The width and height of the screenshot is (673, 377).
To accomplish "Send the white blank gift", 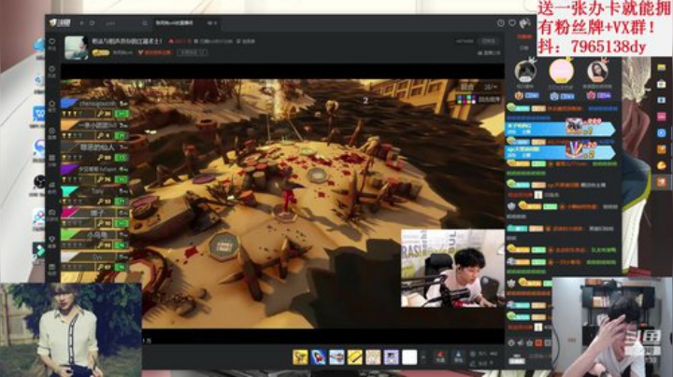I will (409, 356).
